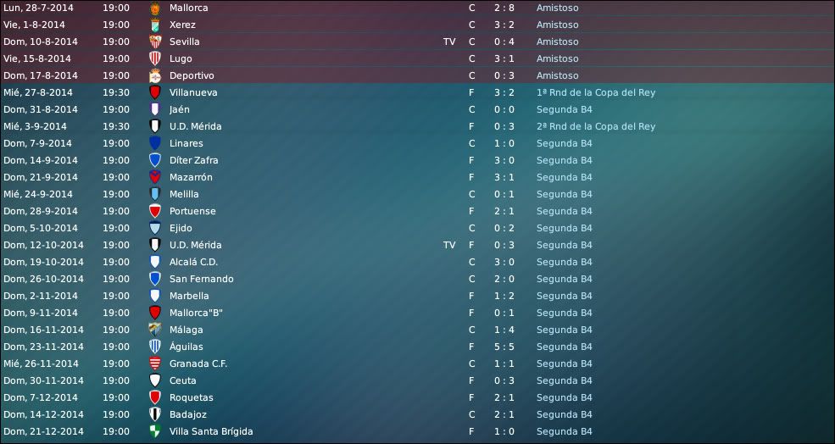Click the Águilas striped crest icon

155,347
